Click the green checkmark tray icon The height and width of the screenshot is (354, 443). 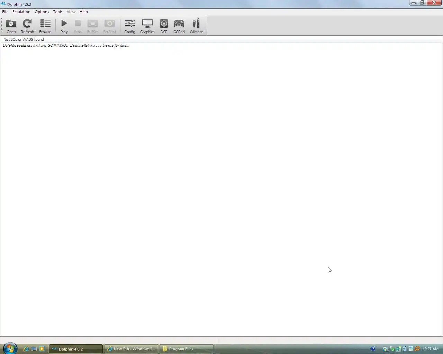point(392,349)
